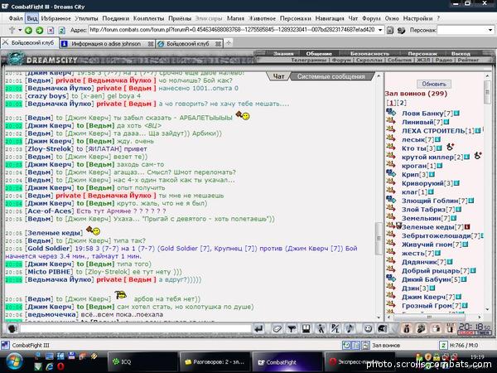Click the chat message input field
This screenshot has height=373, width=497.
click(135, 329)
